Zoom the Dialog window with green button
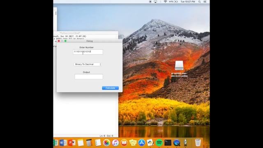Image resolution: width=263 pixels, height=148 pixels. click(x=65, y=41)
